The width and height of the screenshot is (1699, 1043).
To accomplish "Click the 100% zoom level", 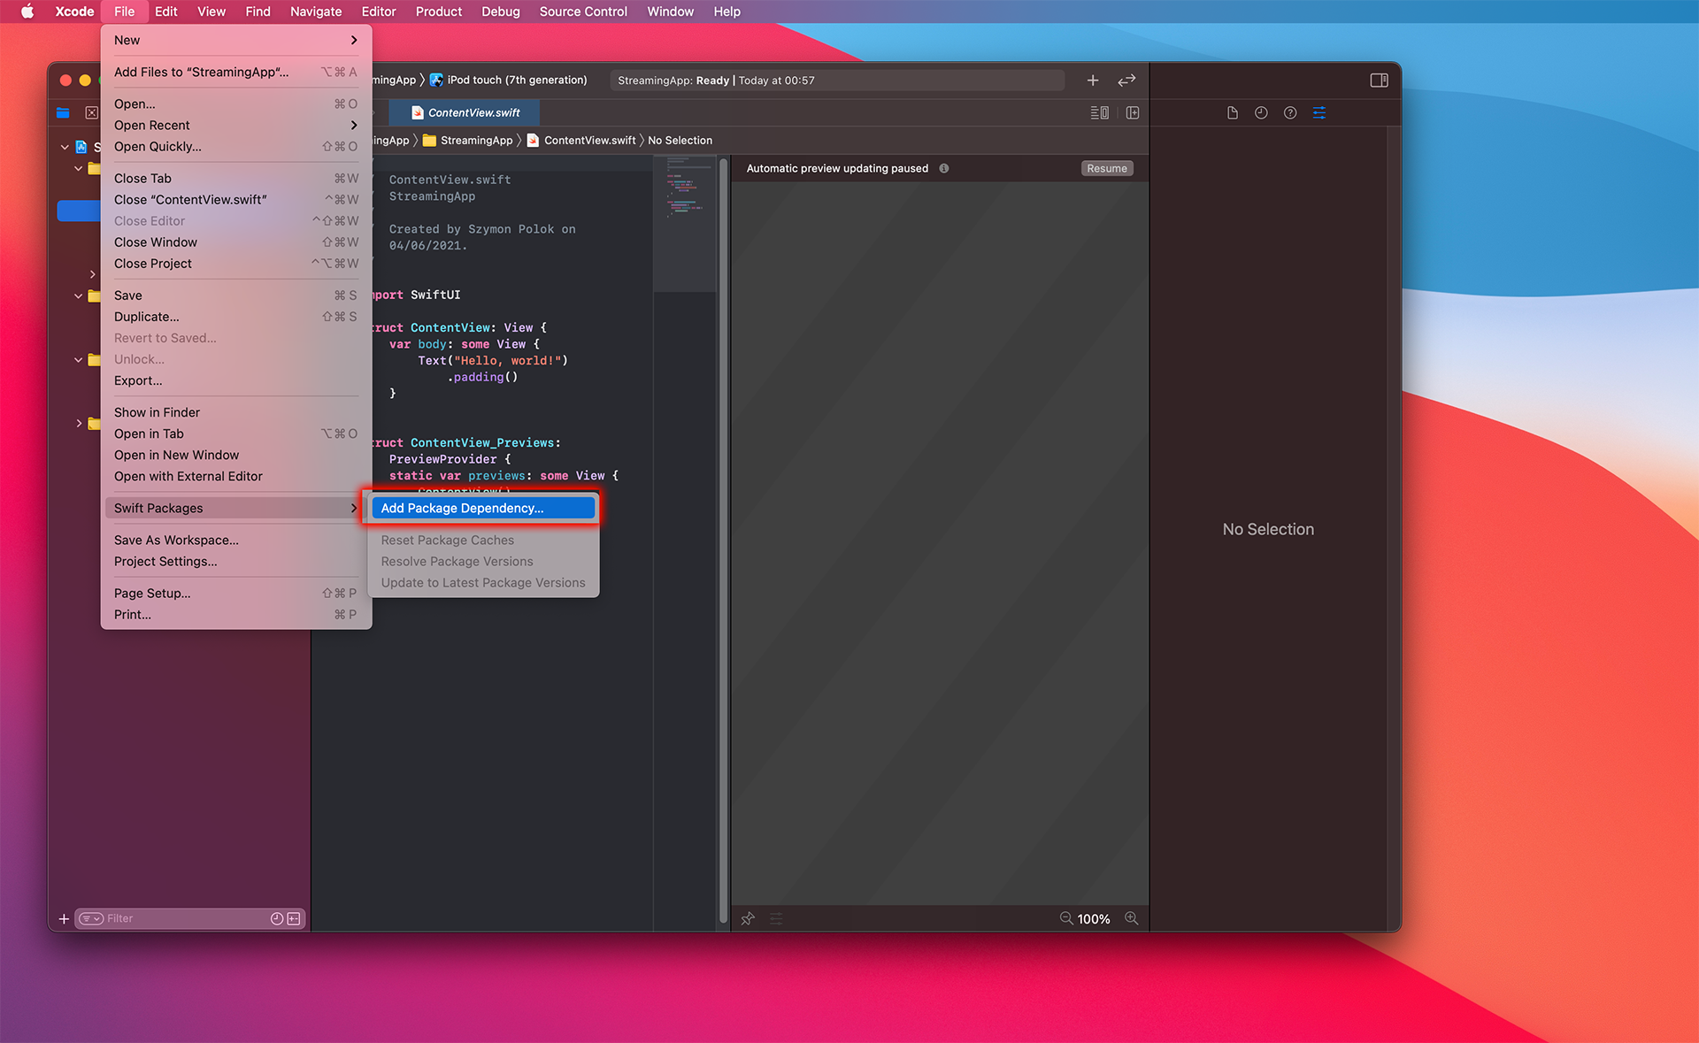I will (1094, 919).
